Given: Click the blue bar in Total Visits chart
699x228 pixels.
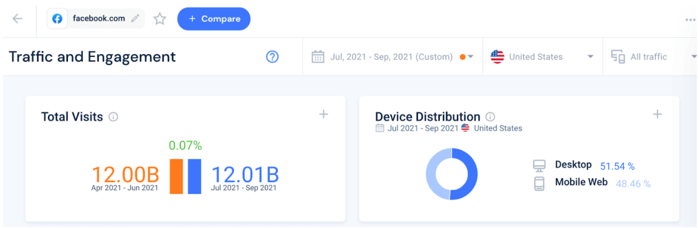Looking at the screenshot, I should (194, 176).
